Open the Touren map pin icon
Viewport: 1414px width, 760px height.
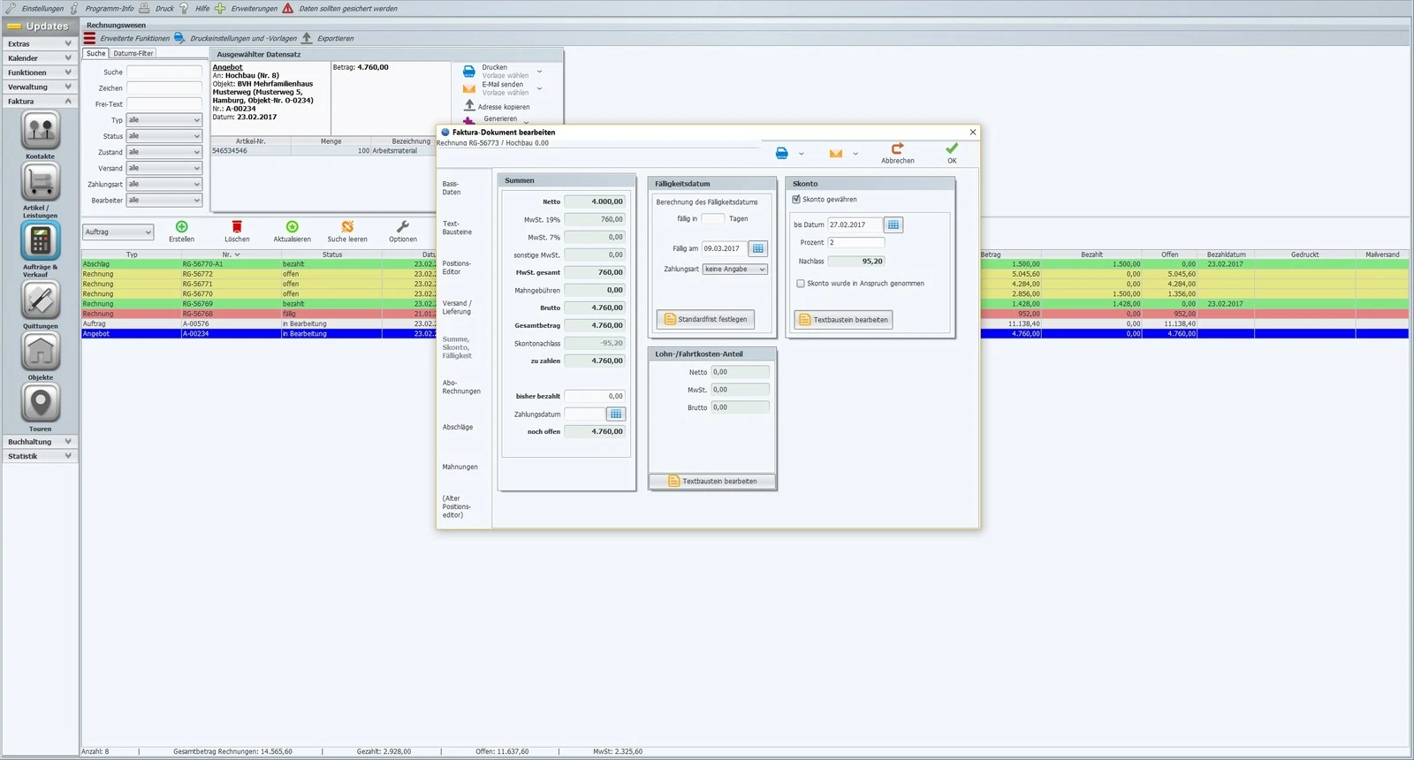coord(41,403)
